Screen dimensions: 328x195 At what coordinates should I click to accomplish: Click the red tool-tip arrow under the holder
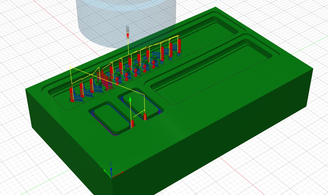(x=128, y=36)
